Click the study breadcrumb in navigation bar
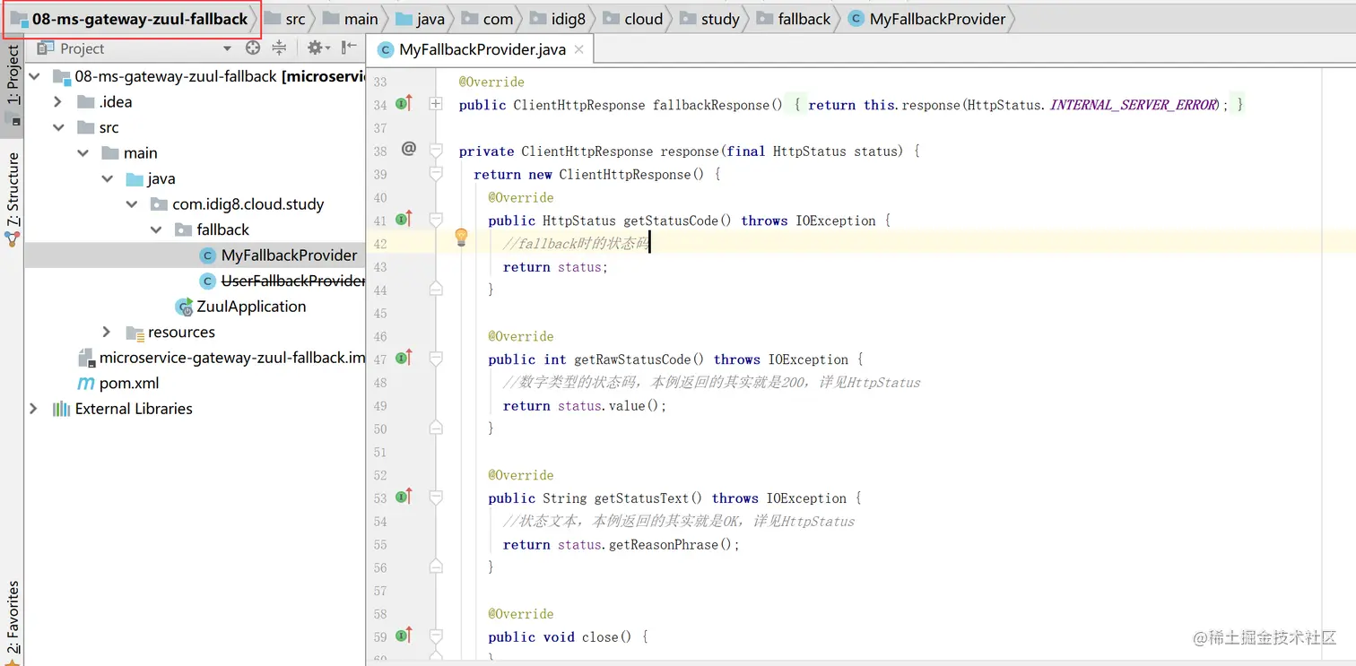Viewport: 1356px width, 666px height. 709,19
